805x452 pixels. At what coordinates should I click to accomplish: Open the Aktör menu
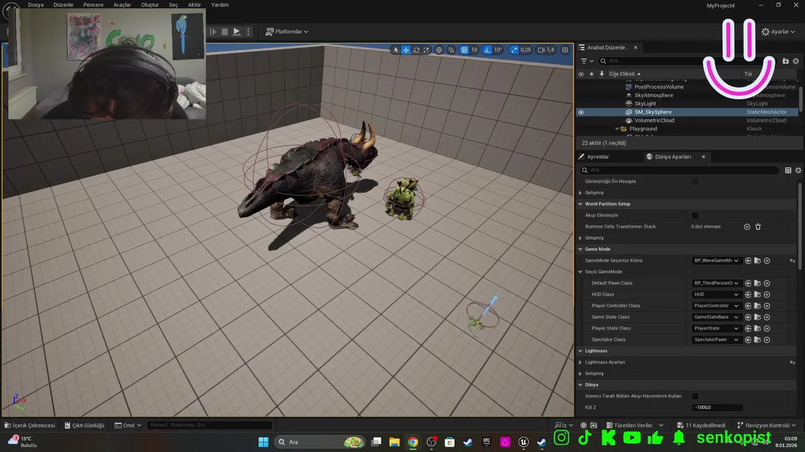194,4
